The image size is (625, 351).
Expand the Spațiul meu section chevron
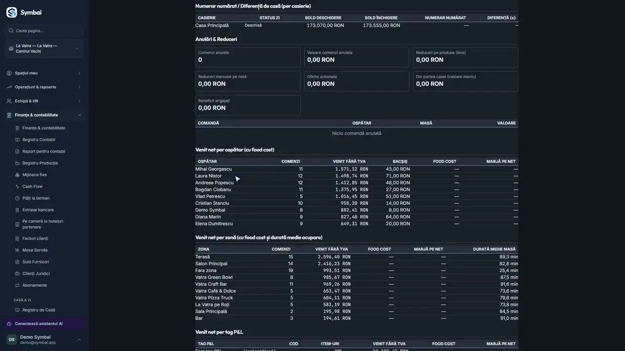pyautogui.click(x=79, y=73)
